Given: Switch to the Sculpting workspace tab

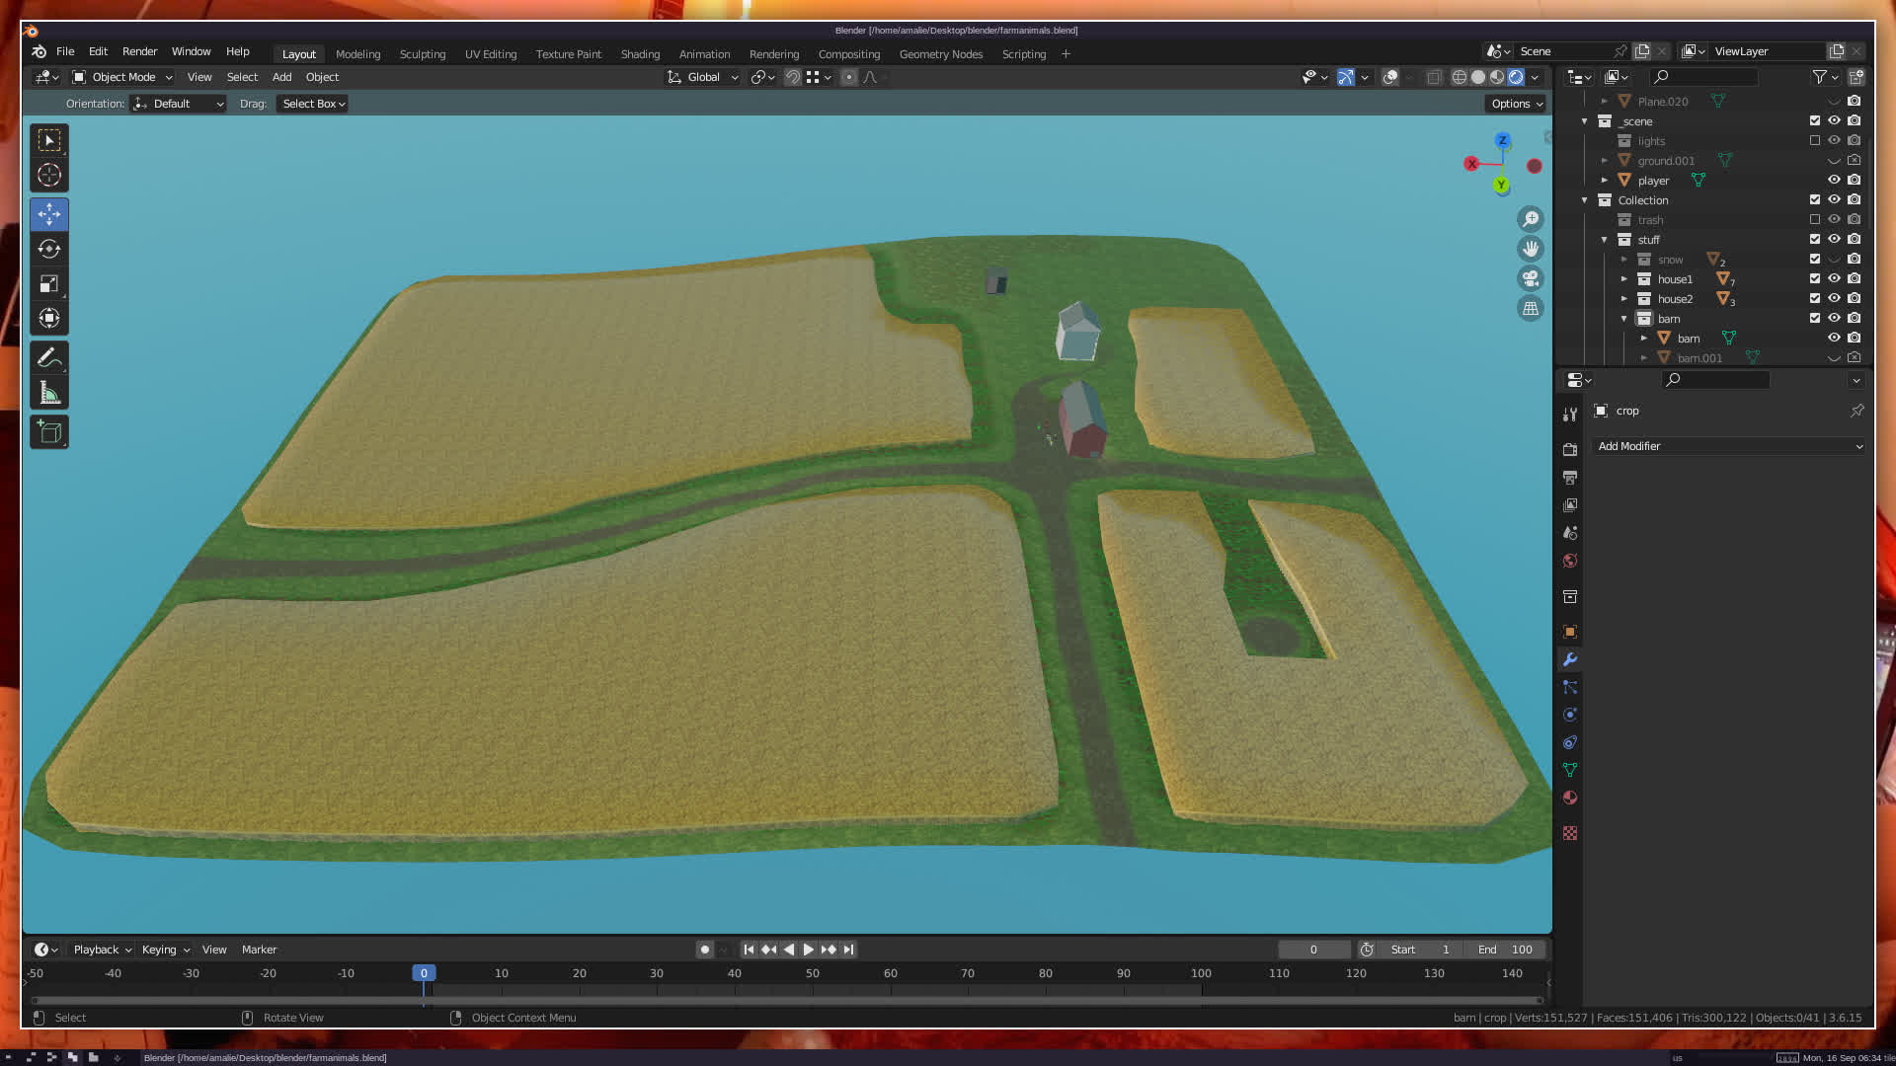Looking at the screenshot, I should (x=423, y=54).
